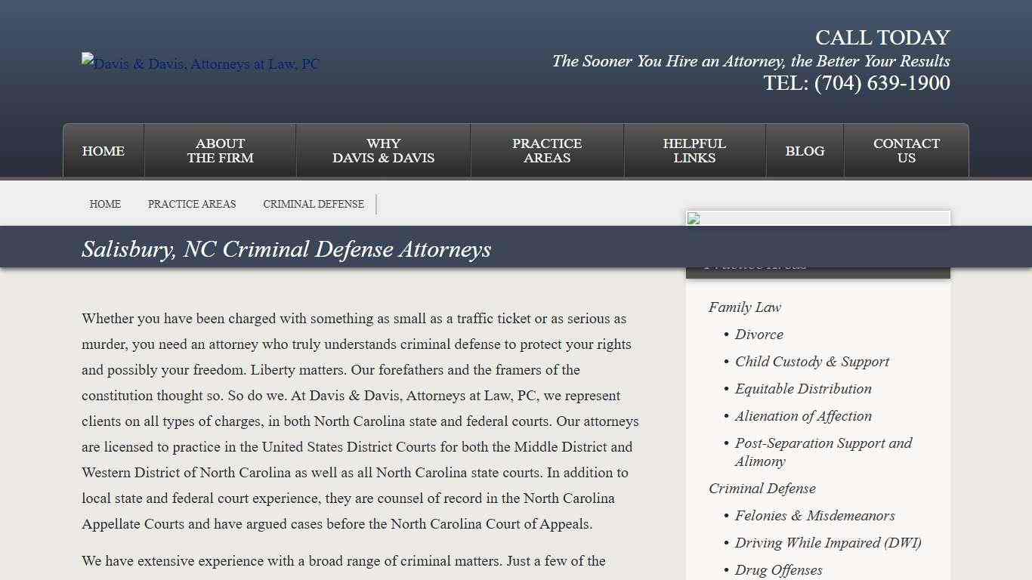This screenshot has width=1032, height=580.
Task: Click HOME in the breadcrumb trail
Action: (105, 204)
